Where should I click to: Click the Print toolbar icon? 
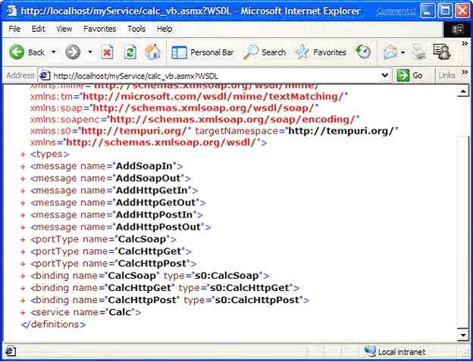coord(418,52)
